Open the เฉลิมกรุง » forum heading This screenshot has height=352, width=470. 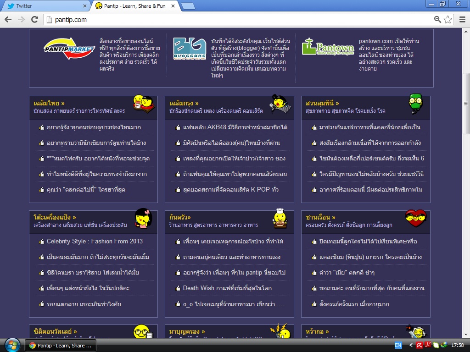[184, 103]
